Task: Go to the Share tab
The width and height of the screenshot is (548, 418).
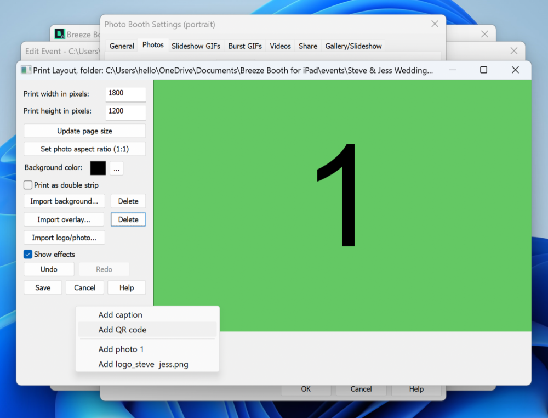Action: pyautogui.click(x=308, y=46)
